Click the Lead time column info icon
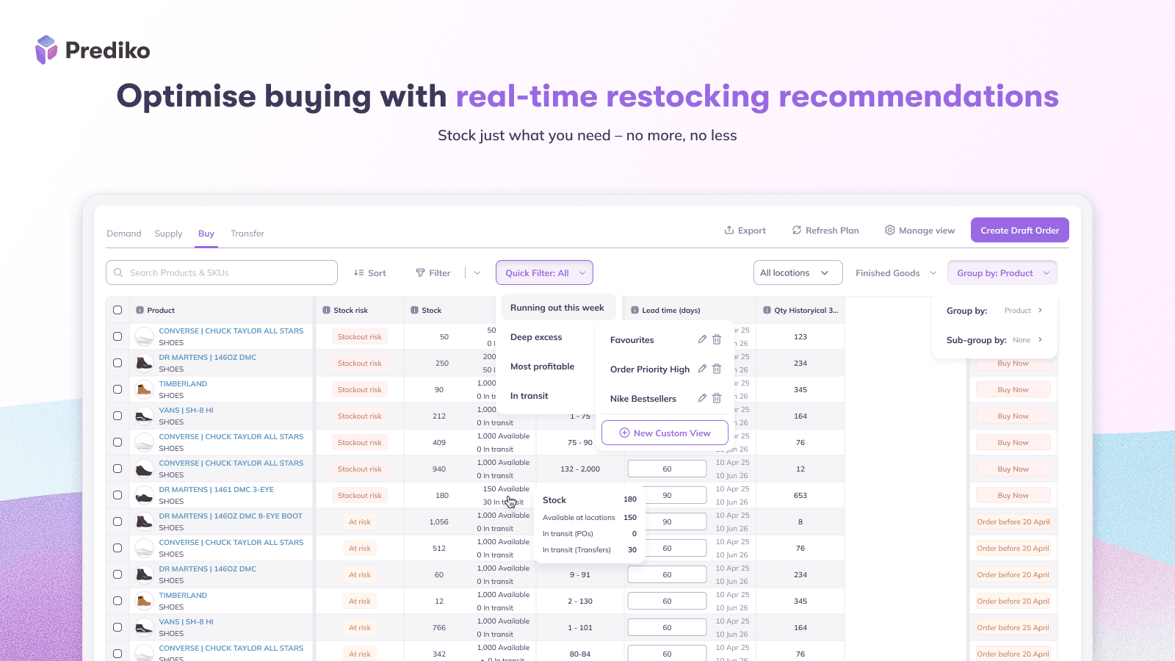 (634, 310)
